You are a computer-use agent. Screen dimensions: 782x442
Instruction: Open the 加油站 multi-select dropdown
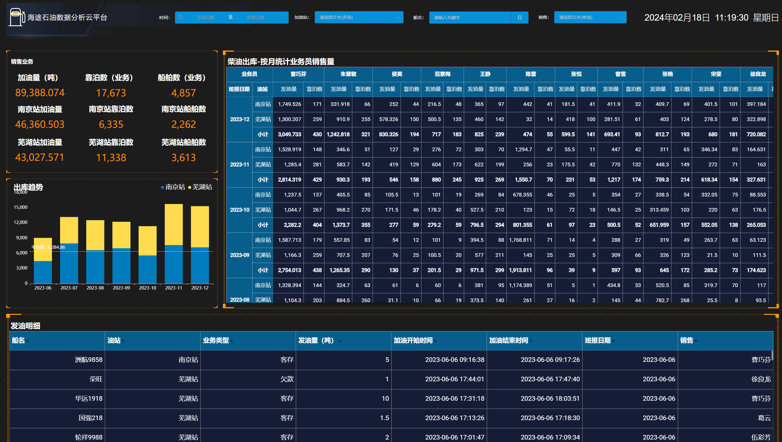coord(359,18)
